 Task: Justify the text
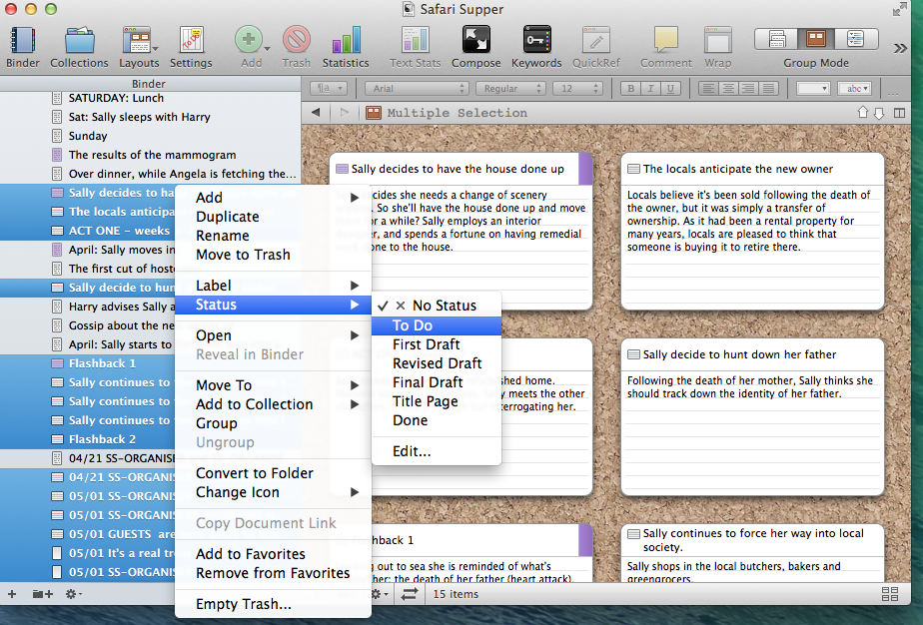point(767,88)
